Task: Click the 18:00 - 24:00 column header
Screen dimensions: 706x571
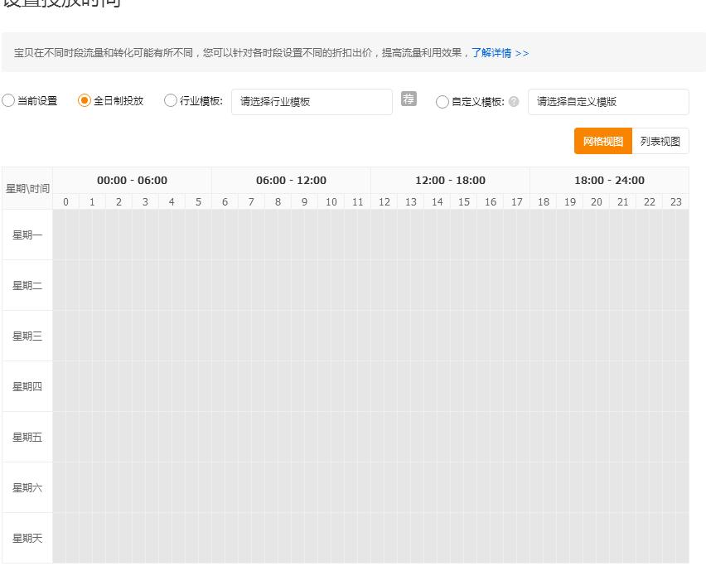Action: pyautogui.click(x=609, y=180)
